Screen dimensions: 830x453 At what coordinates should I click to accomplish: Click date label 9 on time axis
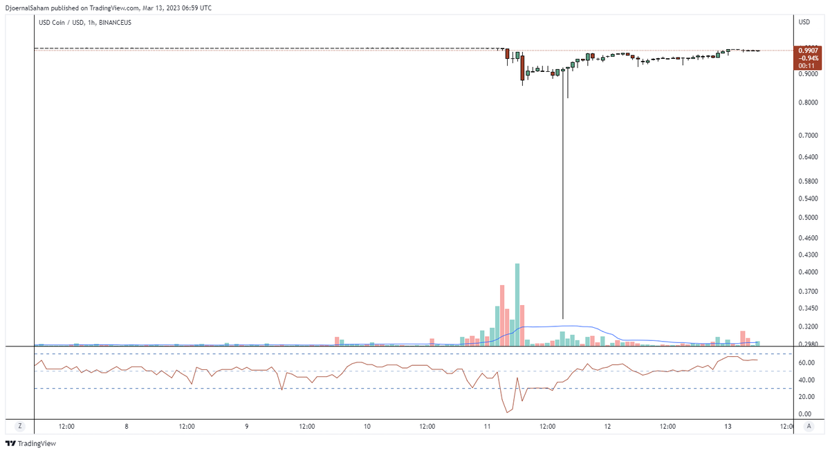coord(247,427)
